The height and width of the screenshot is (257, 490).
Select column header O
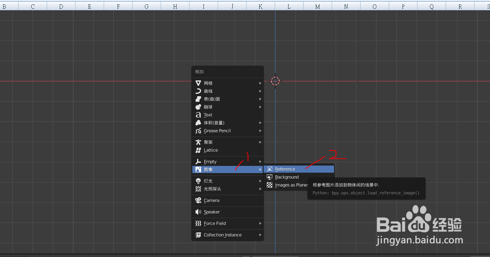tap(374, 6)
